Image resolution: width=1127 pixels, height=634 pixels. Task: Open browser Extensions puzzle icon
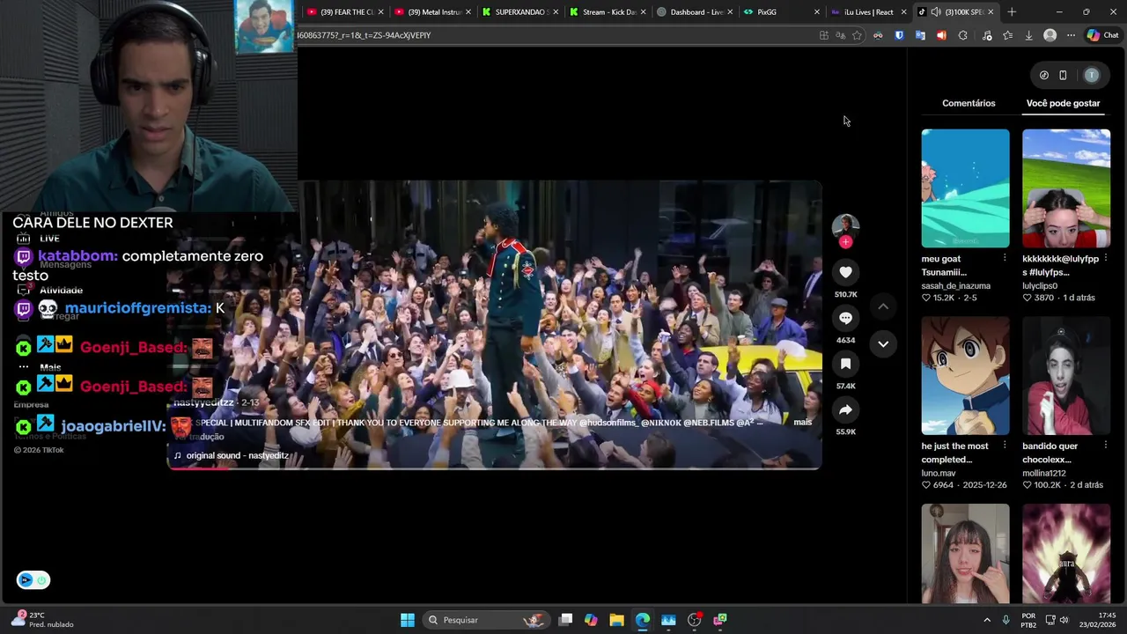pyautogui.click(x=962, y=35)
